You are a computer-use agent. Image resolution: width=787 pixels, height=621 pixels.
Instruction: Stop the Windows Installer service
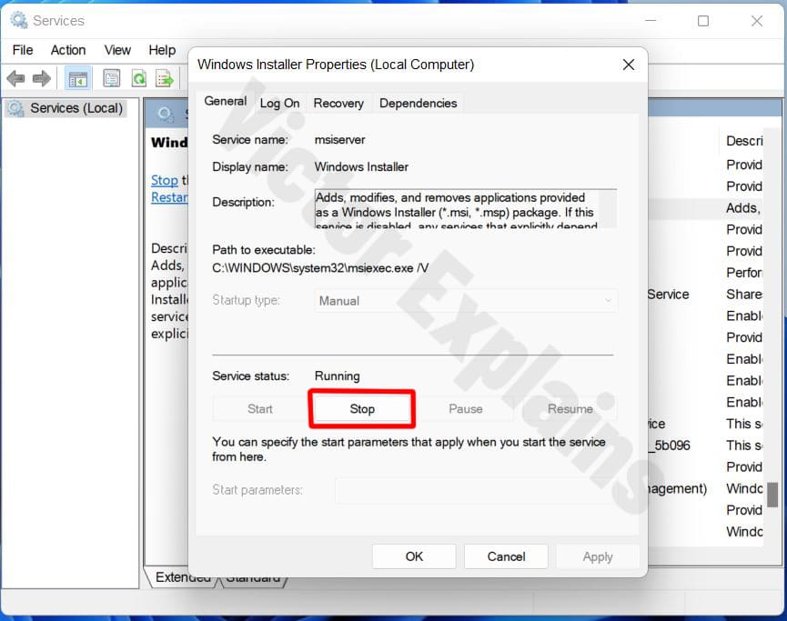pos(362,409)
